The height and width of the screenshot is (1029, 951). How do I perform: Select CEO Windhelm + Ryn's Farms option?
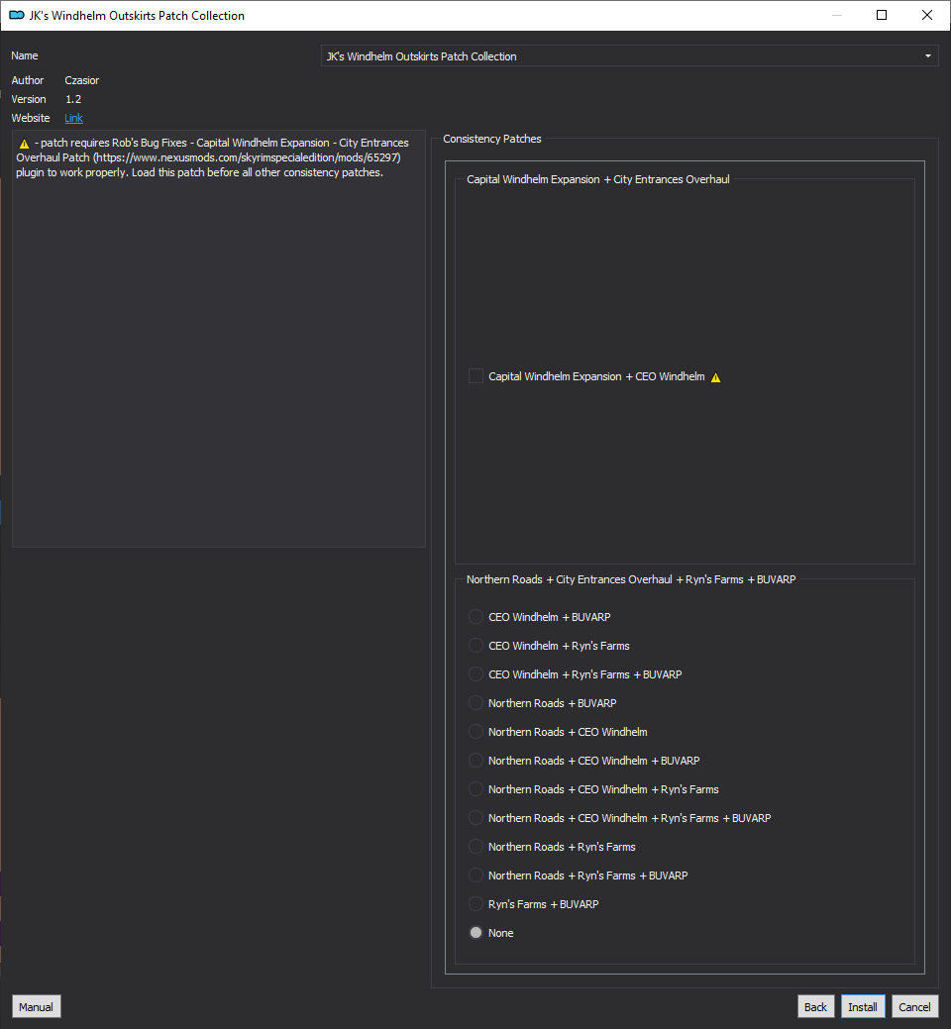pyautogui.click(x=476, y=646)
